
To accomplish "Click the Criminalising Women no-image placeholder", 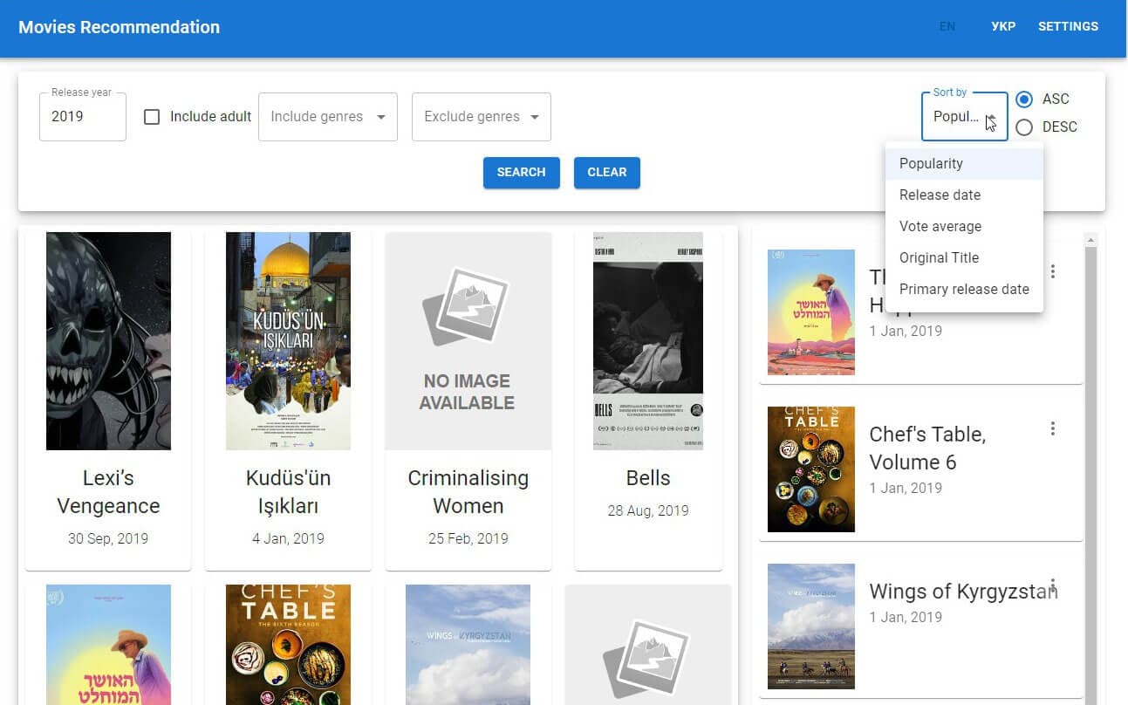I will pos(468,341).
